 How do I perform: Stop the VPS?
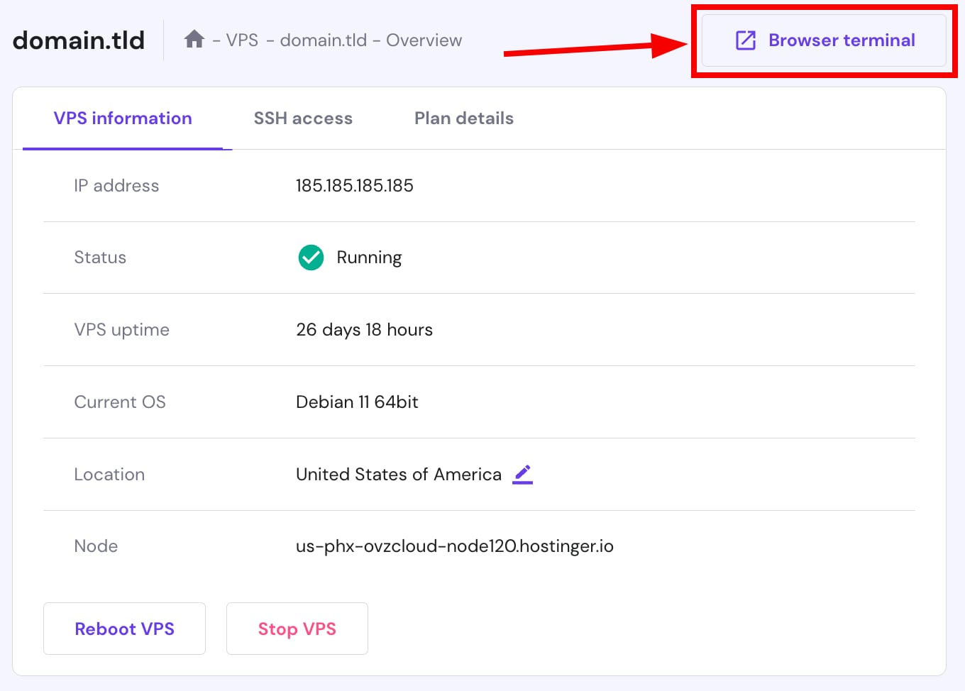(297, 629)
